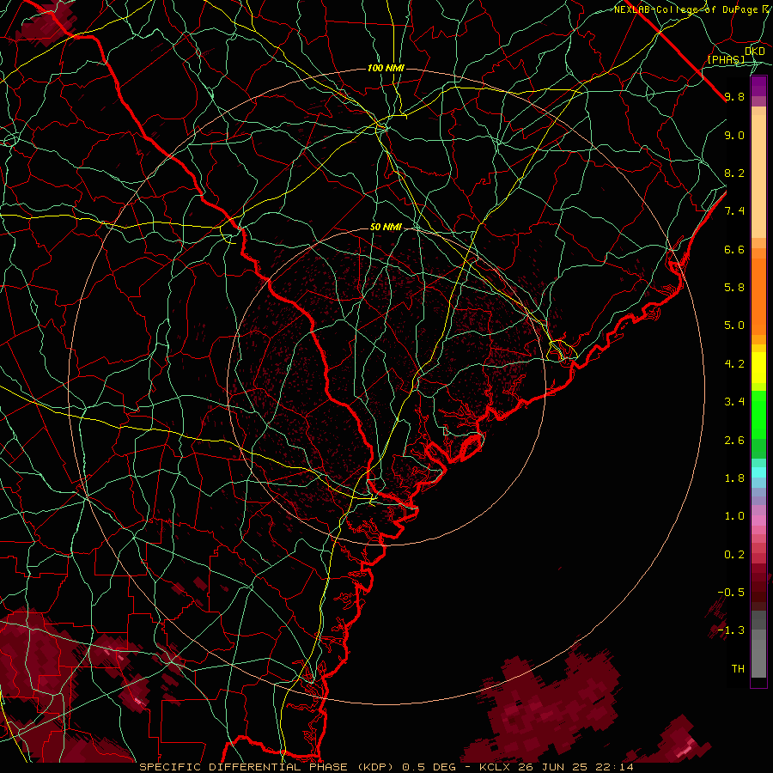The width and height of the screenshot is (773, 773).
Task: Click the 7.4 scale value
Action: tap(734, 211)
